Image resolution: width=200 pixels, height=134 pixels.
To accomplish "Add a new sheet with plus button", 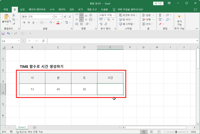I will click(x=34, y=127).
